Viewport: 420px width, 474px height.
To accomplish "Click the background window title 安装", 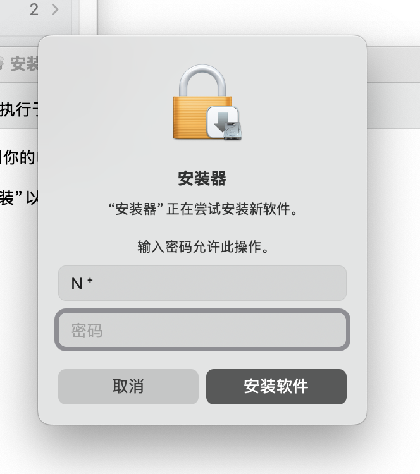I will [24, 63].
